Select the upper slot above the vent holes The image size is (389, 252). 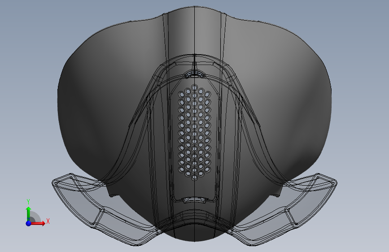195,74
